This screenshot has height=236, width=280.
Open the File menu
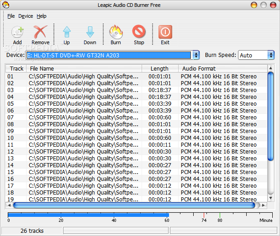click(11, 16)
